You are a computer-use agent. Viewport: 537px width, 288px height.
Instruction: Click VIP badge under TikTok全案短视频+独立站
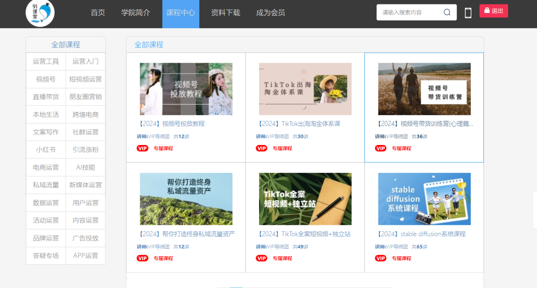click(x=262, y=259)
